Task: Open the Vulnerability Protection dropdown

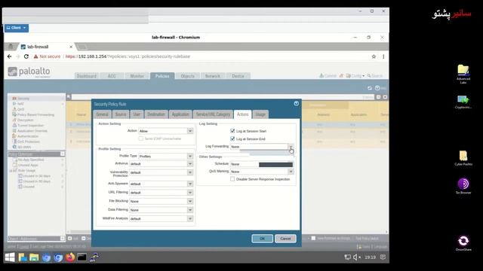Action: point(190,172)
